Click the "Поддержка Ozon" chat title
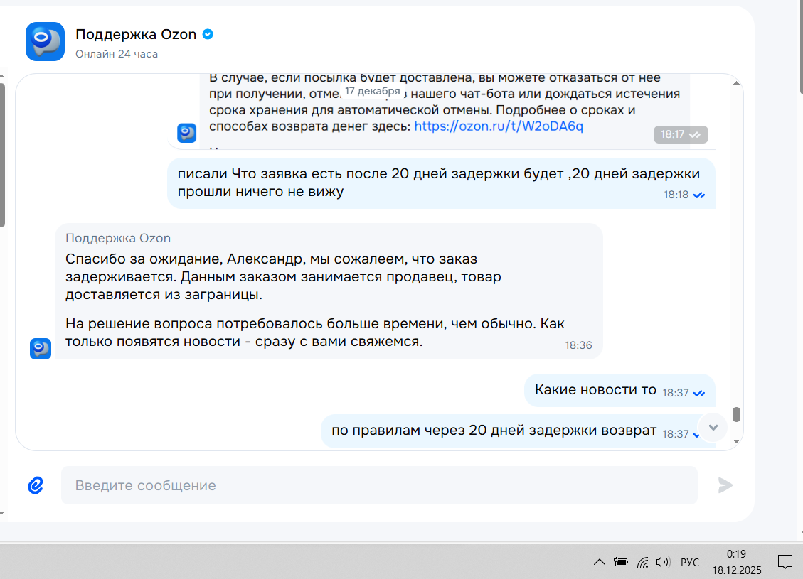This screenshot has width=803, height=579. coord(136,34)
